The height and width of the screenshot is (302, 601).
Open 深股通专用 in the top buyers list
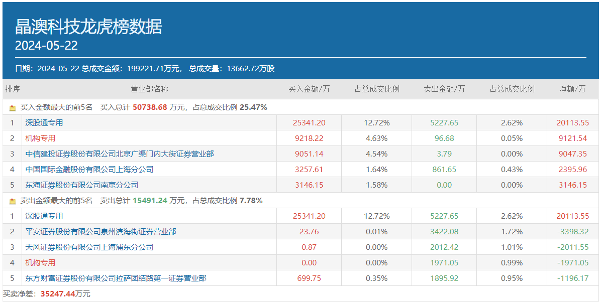pyautogui.click(x=44, y=123)
